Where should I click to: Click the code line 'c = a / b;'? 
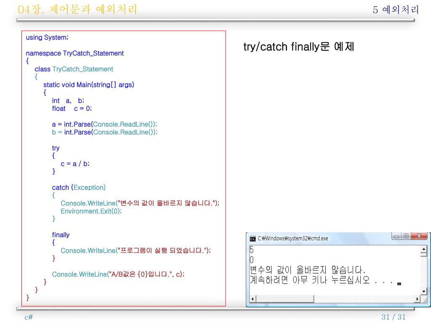[75, 164]
